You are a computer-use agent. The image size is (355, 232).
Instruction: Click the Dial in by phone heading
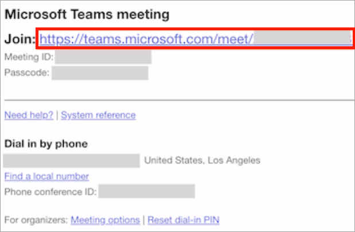(x=46, y=144)
